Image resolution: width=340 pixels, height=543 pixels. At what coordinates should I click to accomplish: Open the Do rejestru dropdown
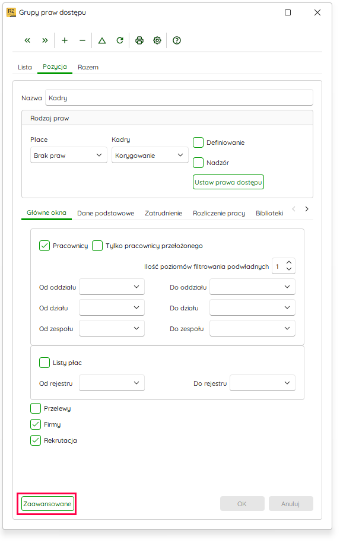pos(262,383)
